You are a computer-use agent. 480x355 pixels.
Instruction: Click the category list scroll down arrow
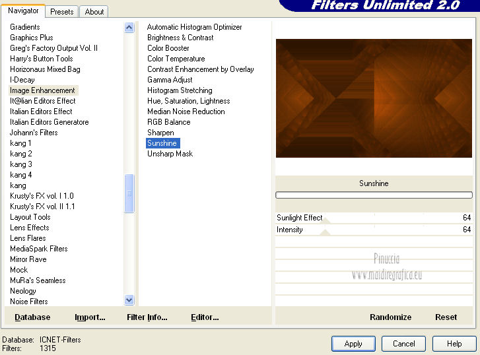pos(129,300)
